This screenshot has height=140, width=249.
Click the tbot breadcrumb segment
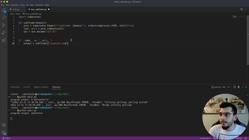pyautogui.click(x=18, y=14)
